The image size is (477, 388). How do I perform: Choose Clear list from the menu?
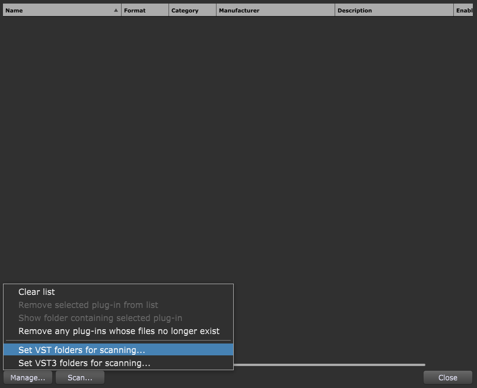pyautogui.click(x=118, y=292)
